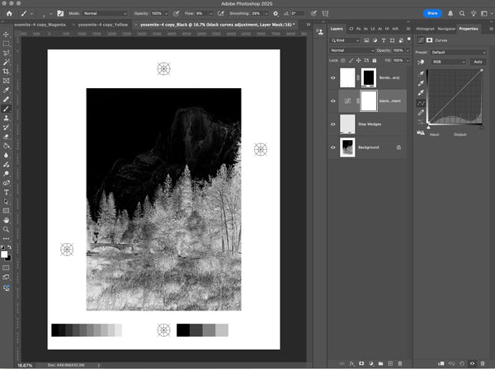Switch to the yosemite-4 copy_Magenta tab

click(40, 25)
